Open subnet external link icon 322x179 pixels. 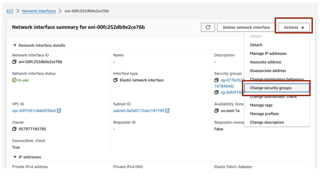pyautogui.click(x=167, y=111)
